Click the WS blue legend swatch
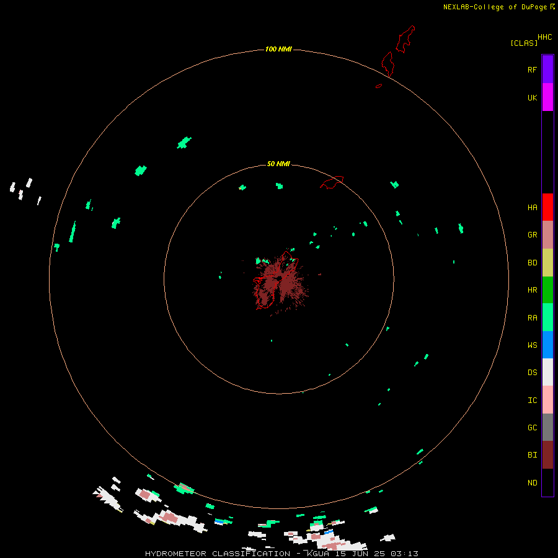This screenshot has height=558, width=558. tap(547, 345)
